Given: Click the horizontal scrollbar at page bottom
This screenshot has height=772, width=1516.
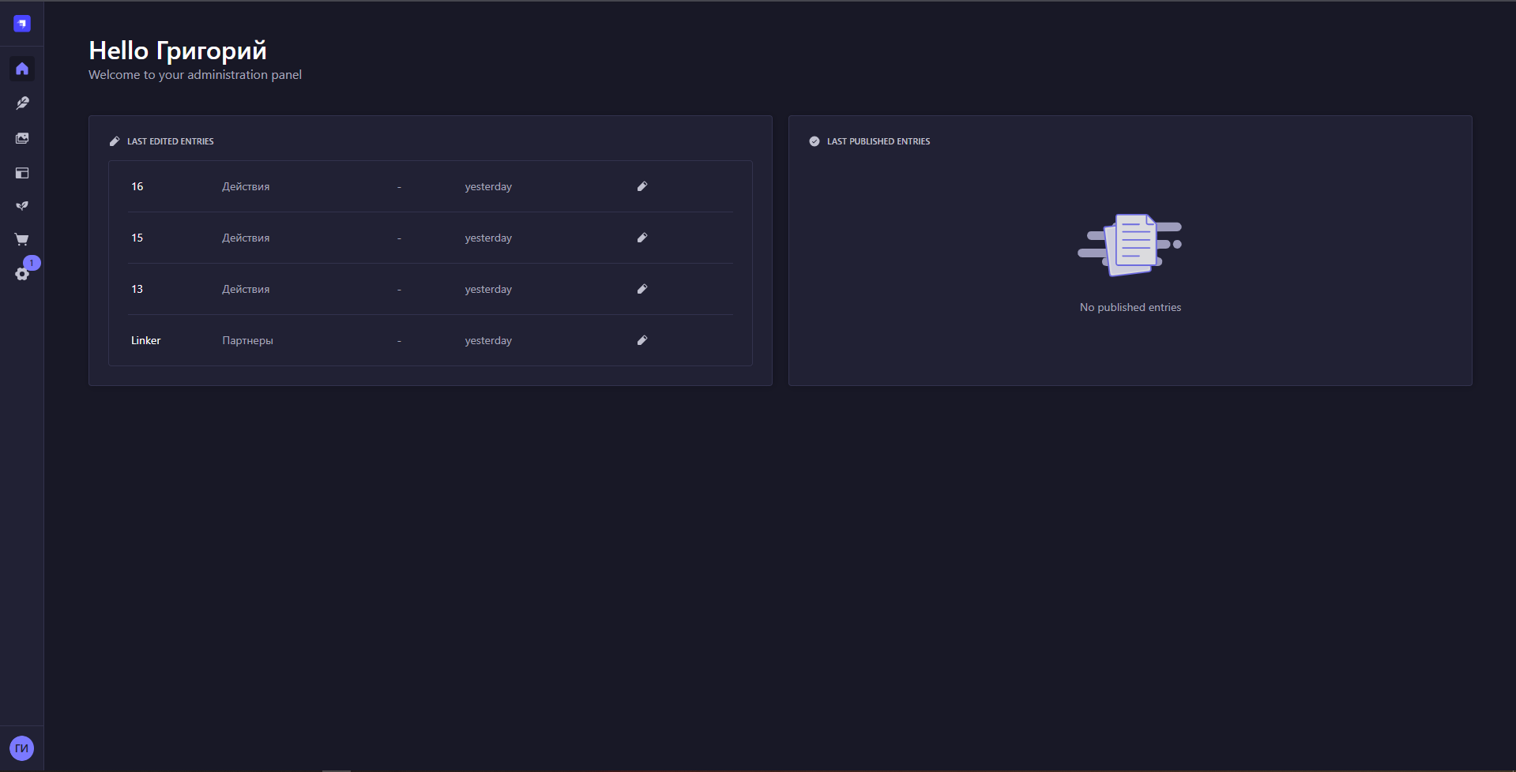Looking at the screenshot, I should click(337, 770).
